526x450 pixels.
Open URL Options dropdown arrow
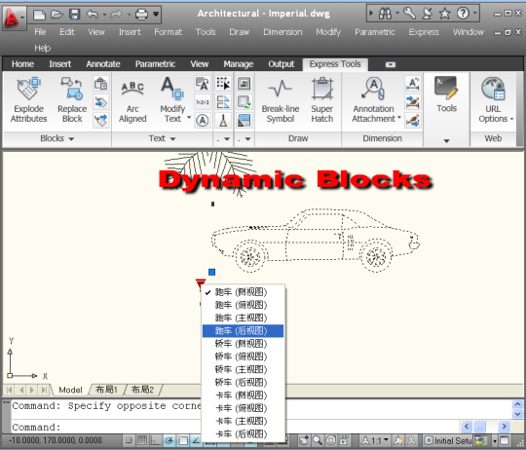(511, 119)
